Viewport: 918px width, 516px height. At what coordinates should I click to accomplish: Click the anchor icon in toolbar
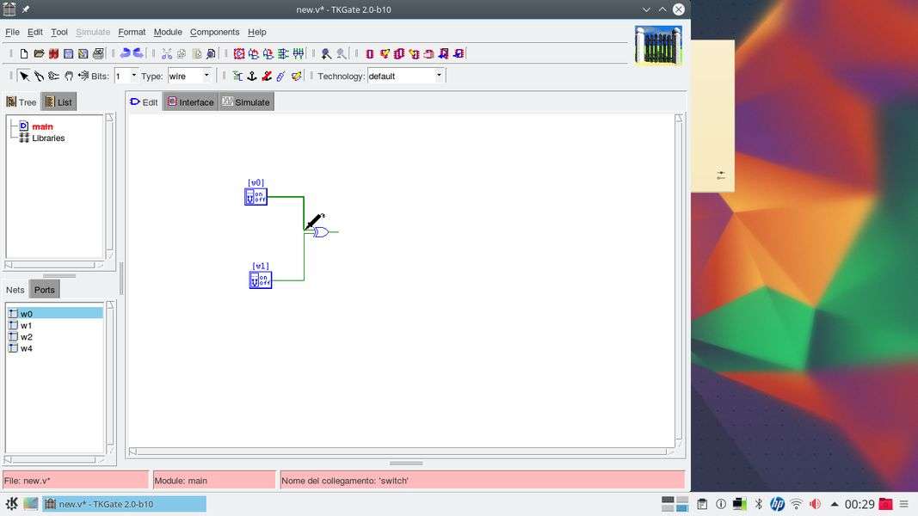tap(252, 76)
